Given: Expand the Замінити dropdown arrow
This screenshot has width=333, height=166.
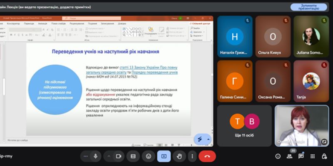Looking at the screenshot, I should (204, 32).
